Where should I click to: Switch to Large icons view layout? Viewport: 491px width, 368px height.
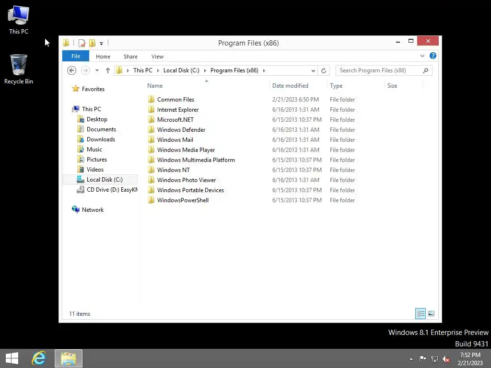[431, 313]
